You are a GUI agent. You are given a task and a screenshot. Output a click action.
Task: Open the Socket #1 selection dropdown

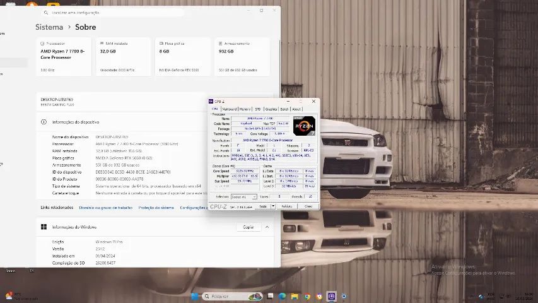243,196
